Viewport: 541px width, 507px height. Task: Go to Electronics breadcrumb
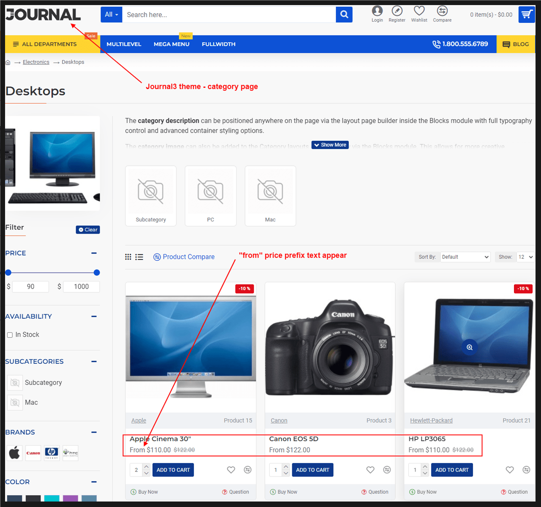36,62
